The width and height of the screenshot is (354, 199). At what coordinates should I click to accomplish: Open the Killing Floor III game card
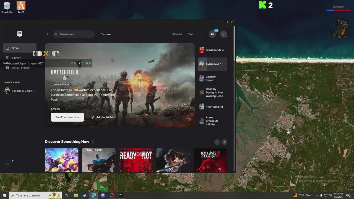(210, 160)
